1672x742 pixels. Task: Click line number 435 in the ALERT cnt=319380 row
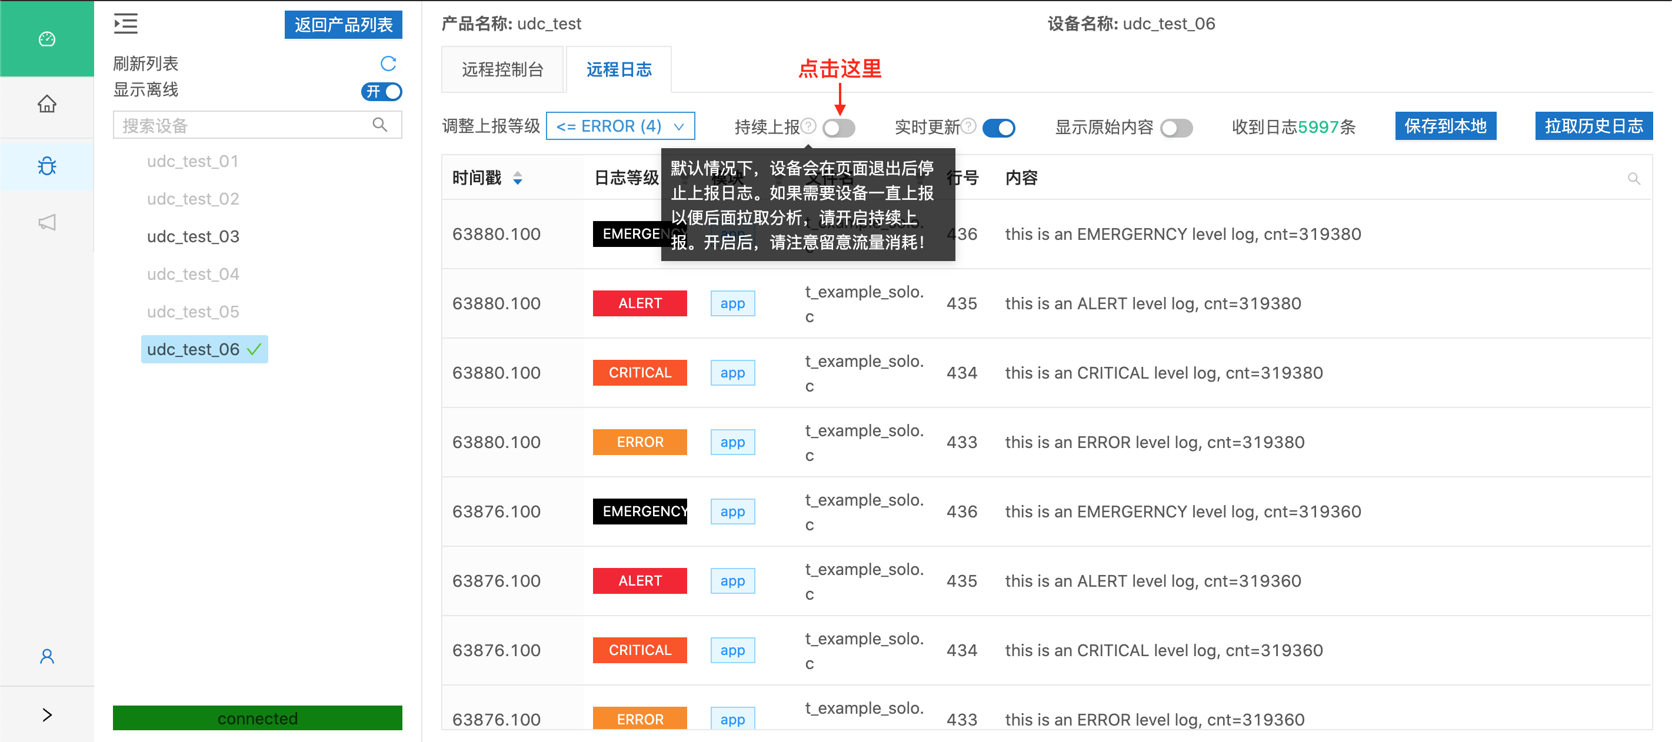(962, 303)
